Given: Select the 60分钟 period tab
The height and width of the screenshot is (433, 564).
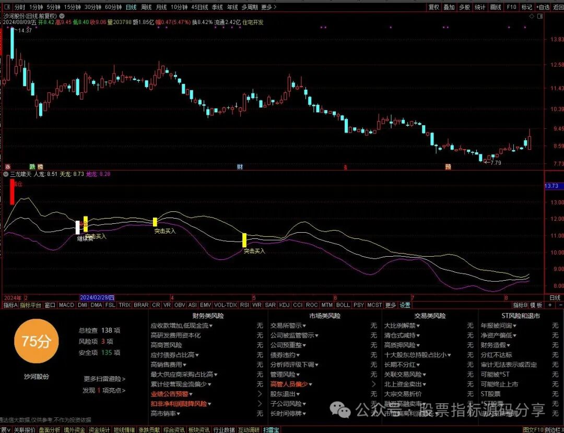Looking at the screenshot, I should (113, 7).
